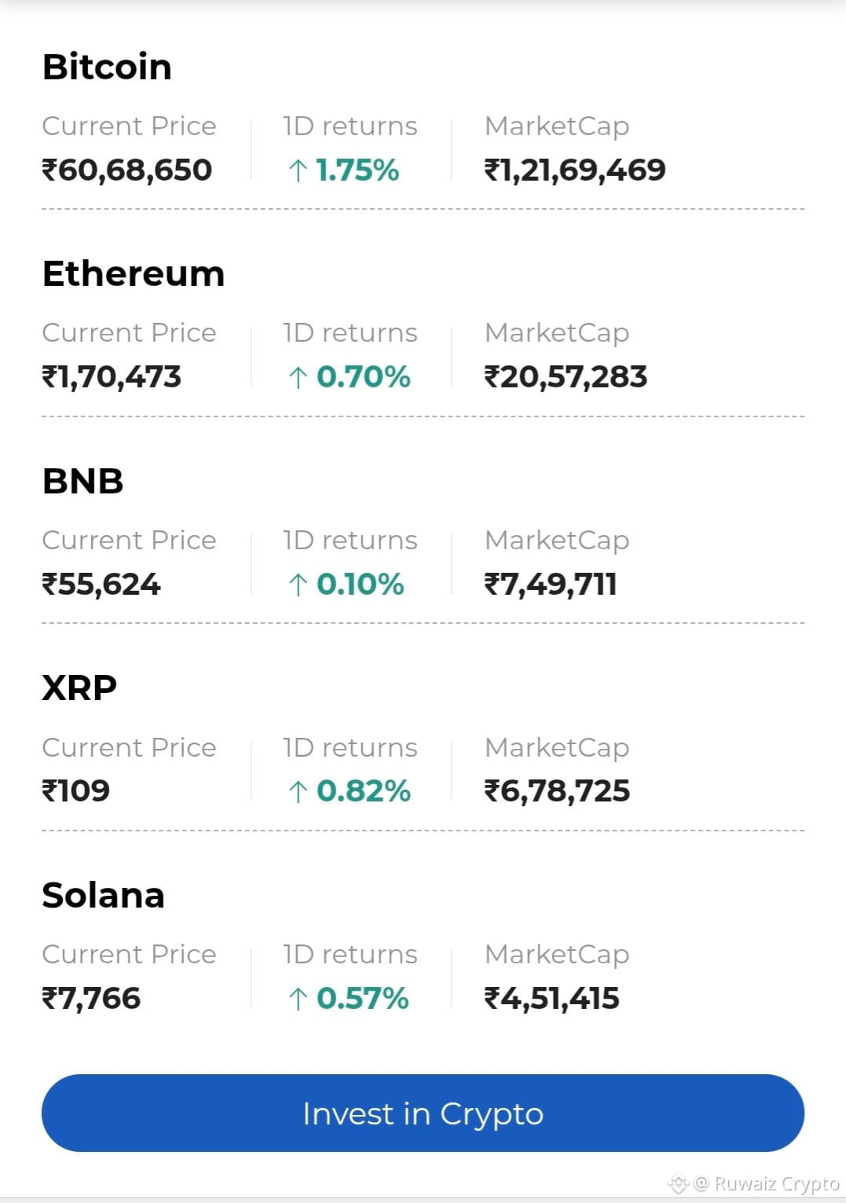Viewport: 846px width, 1203px height.
Task: Click XRP's green up-arrow icon
Action: [x=298, y=792]
